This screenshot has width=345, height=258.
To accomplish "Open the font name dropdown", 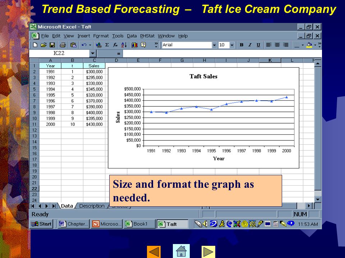I will tap(214, 45).
